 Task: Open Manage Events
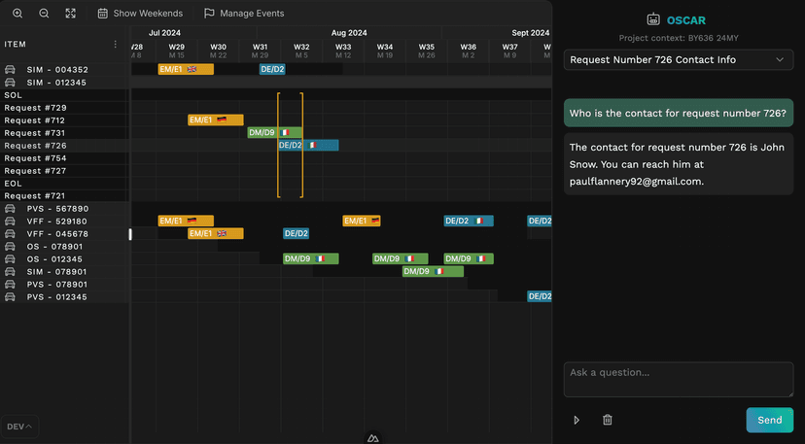pyautogui.click(x=244, y=14)
